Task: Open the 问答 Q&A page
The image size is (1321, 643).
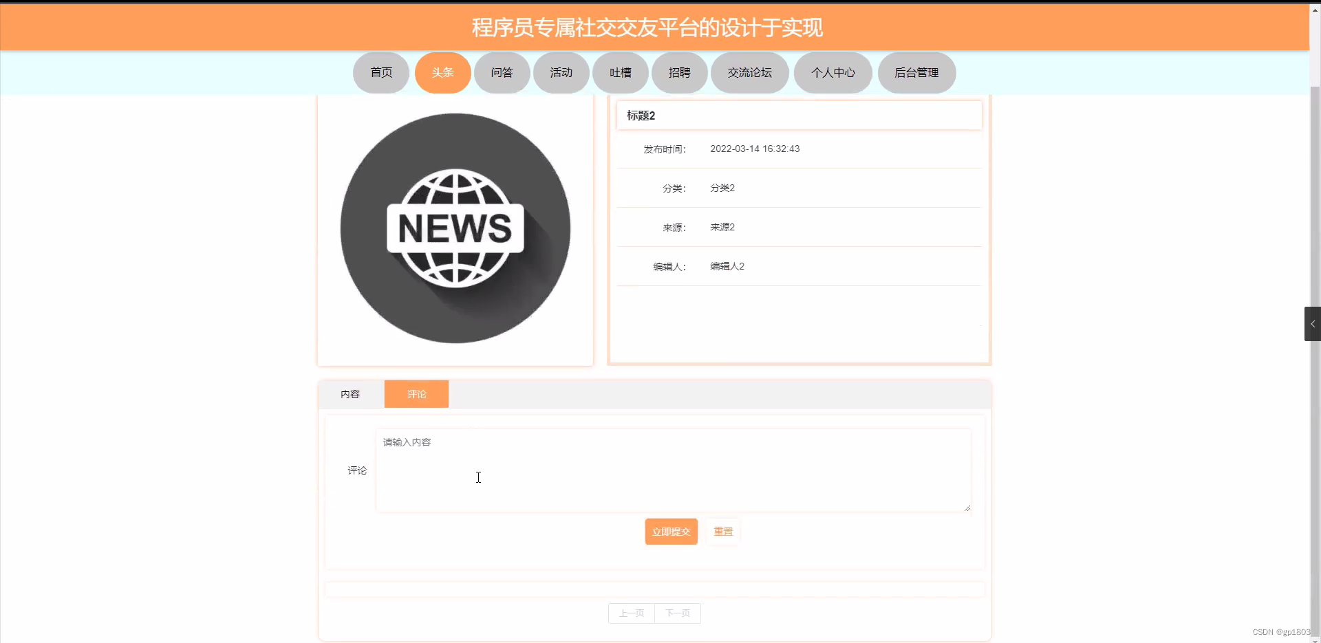Action: [502, 72]
